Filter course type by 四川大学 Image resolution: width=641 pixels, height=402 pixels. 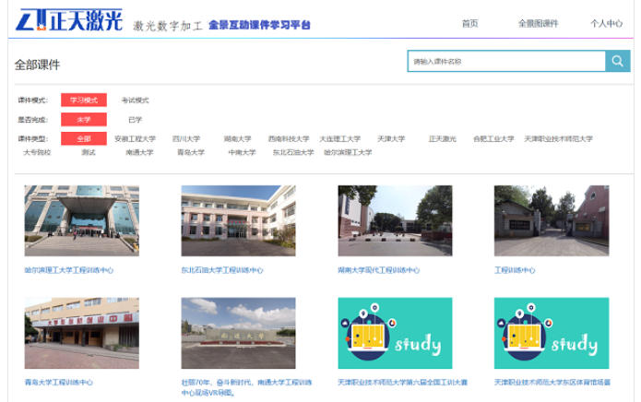[x=185, y=139]
